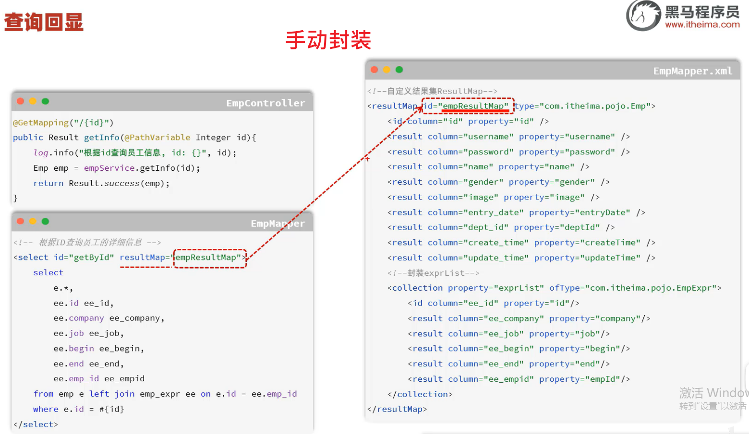Click the ee.end ee_end line

point(89,364)
